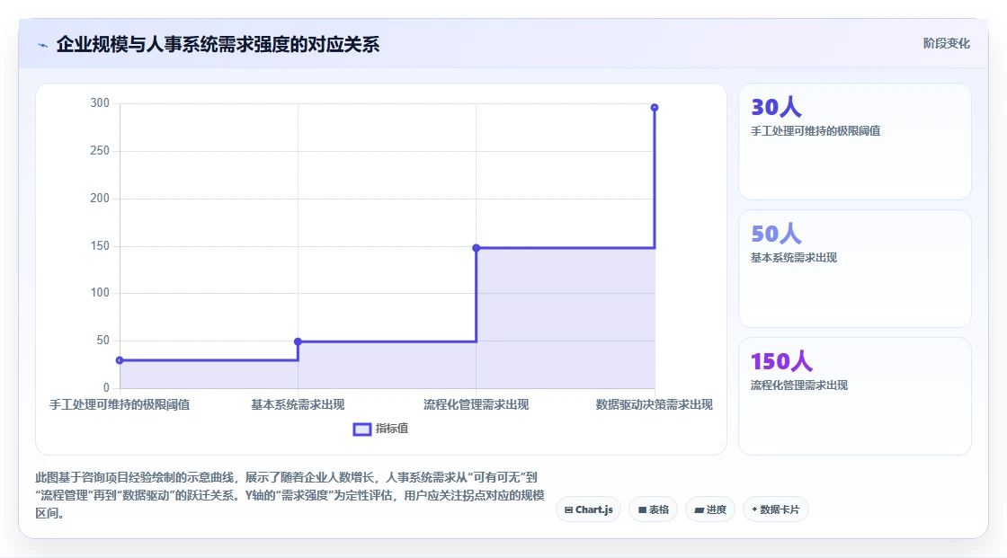Select the 30人 data card
1007x558 pixels.
pyautogui.click(x=855, y=141)
